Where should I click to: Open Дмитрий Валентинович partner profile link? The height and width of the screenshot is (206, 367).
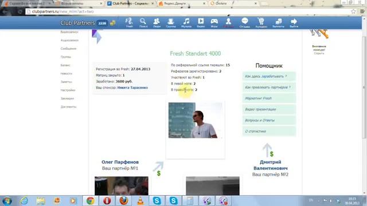click(270, 165)
